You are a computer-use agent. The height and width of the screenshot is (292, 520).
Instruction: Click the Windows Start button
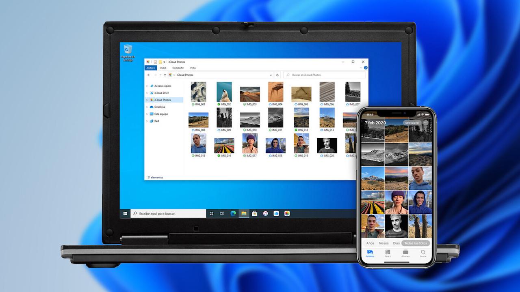click(x=125, y=213)
